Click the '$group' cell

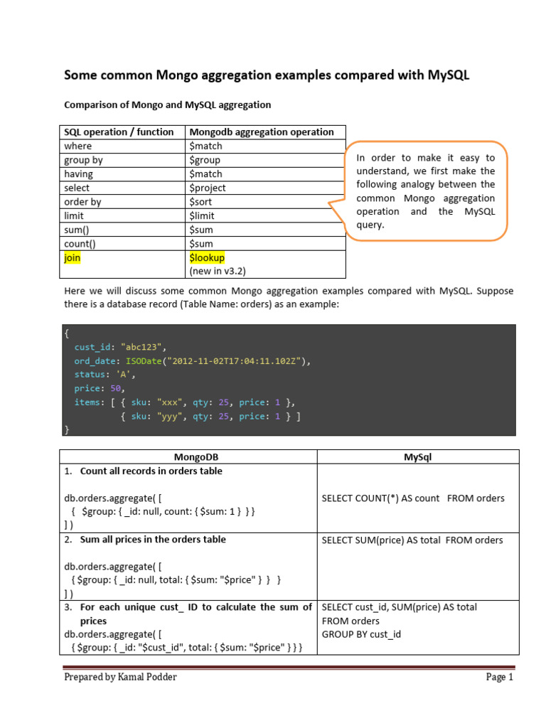265,160
